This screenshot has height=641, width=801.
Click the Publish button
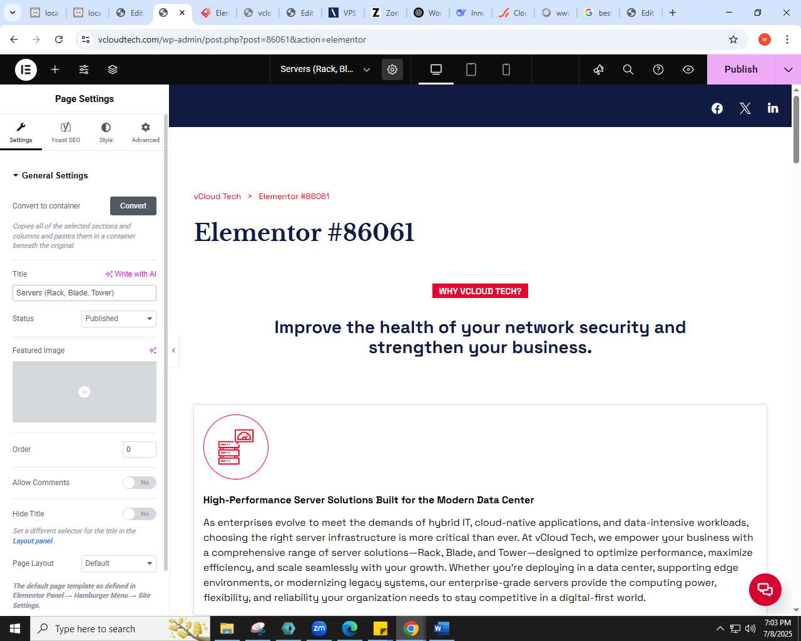(741, 69)
